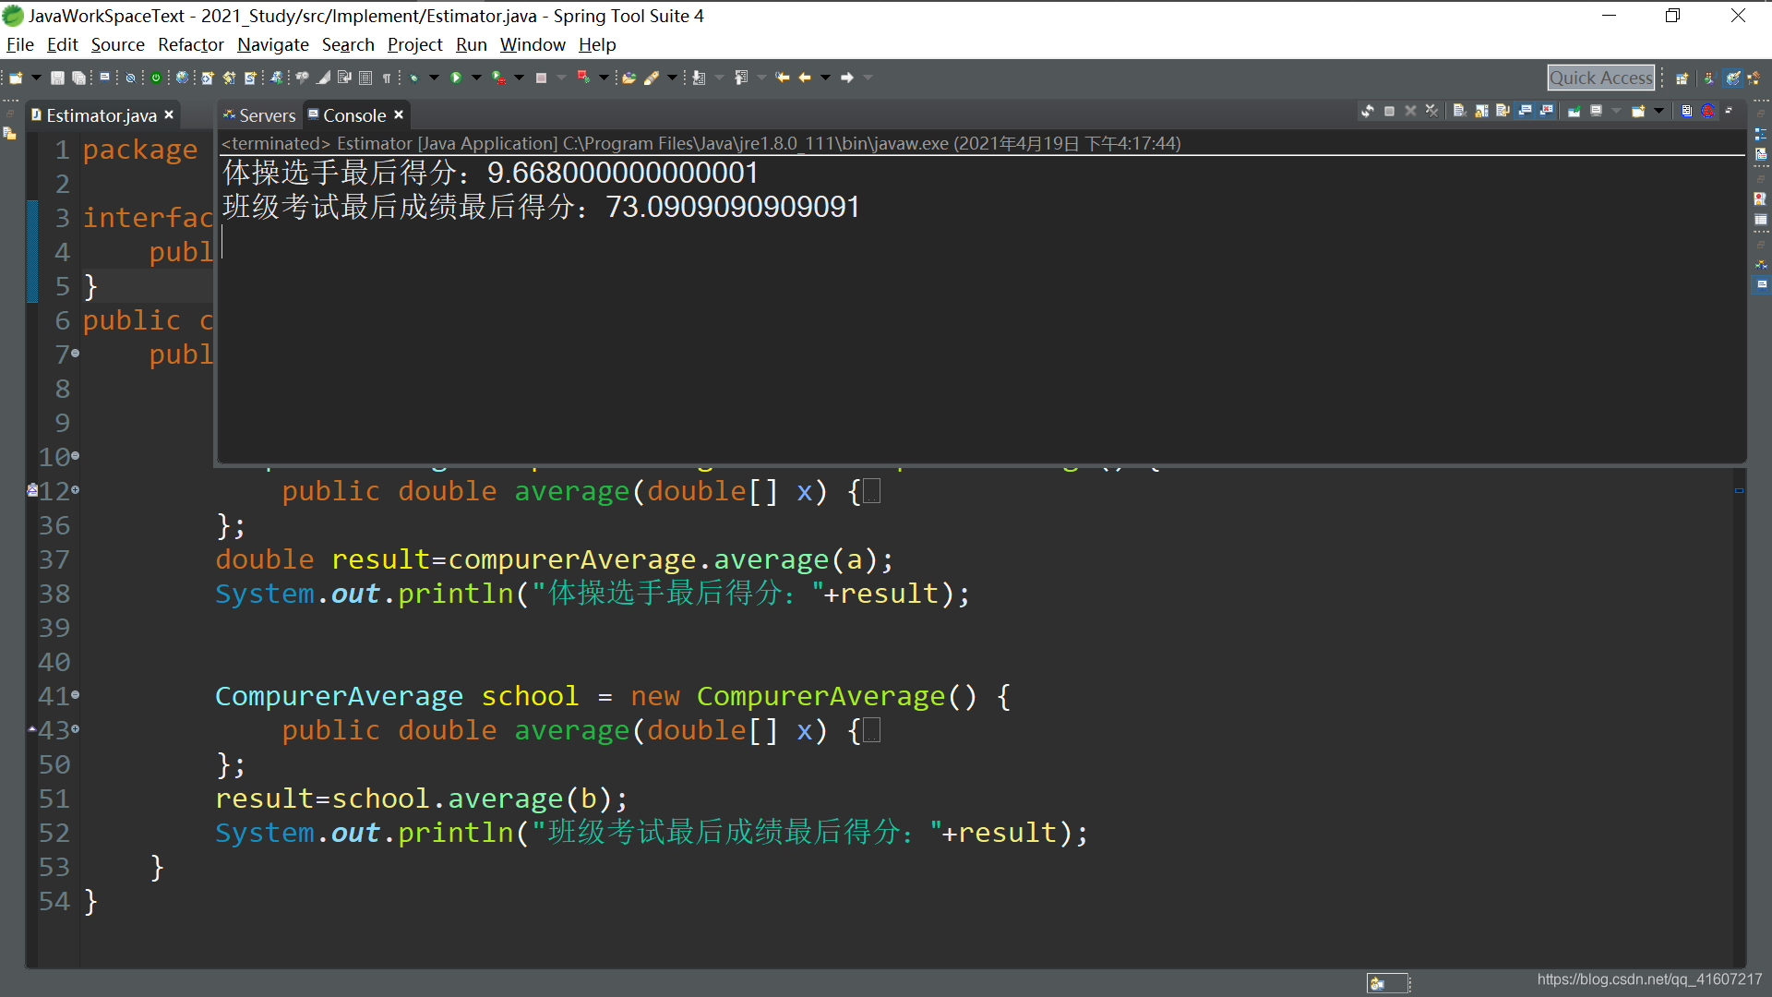Open the Source menu
This screenshot has height=997, width=1772.
(x=117, y=44)
